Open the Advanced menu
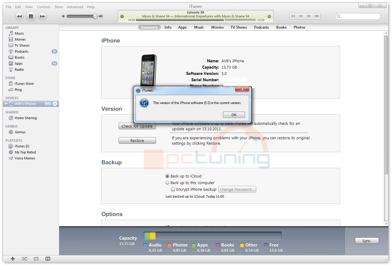Image resolution: width=392 pixels, height=265 pixels. (75, 7)
